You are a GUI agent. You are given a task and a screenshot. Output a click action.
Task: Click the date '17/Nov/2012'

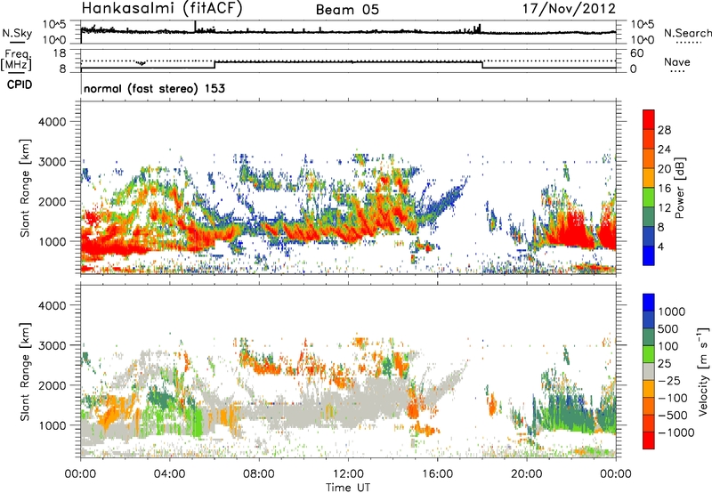pyautogui.click(x=569, y=9)
